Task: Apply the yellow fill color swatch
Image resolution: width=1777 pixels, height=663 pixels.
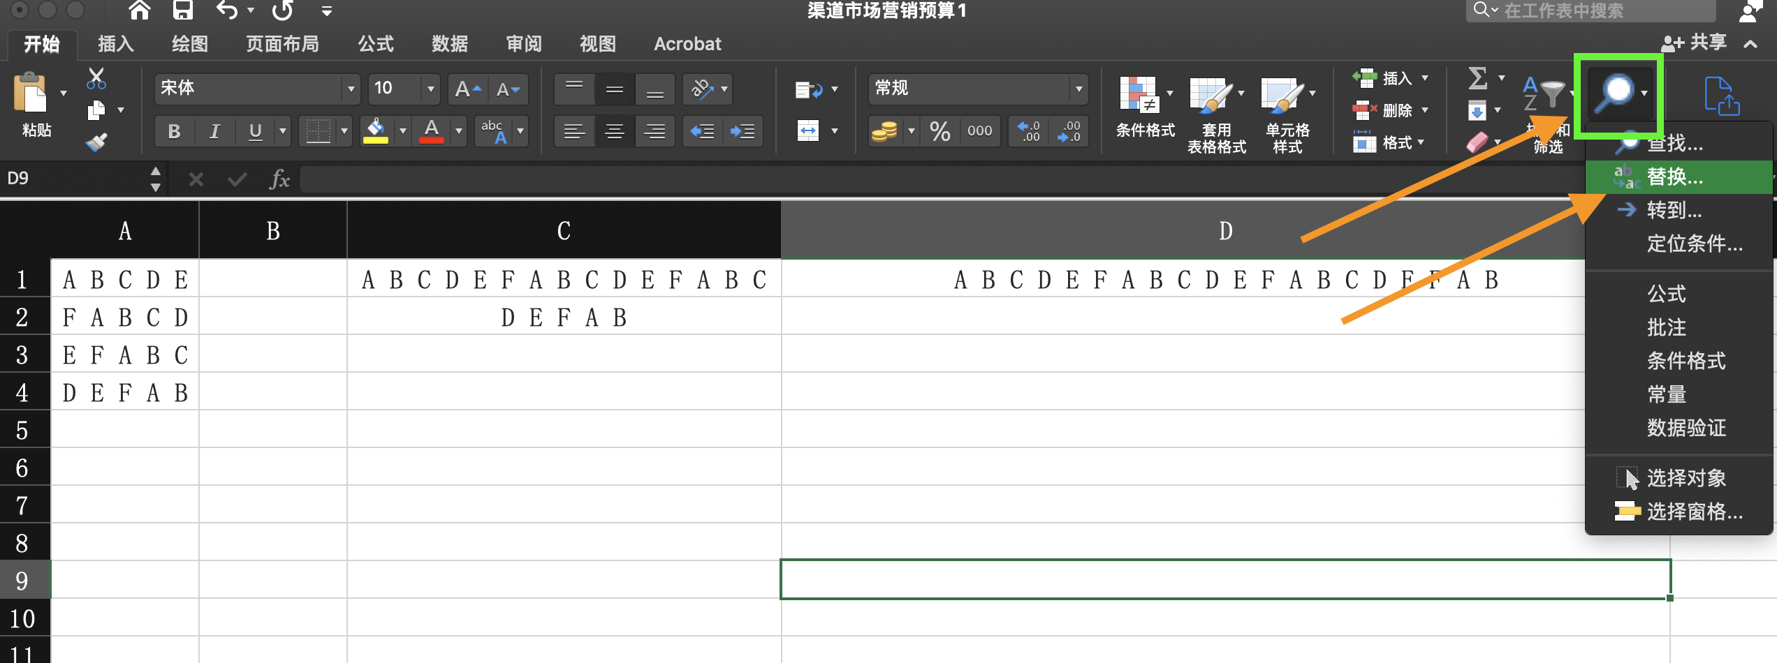Action: pyautogui.click(x=376, y=131)
